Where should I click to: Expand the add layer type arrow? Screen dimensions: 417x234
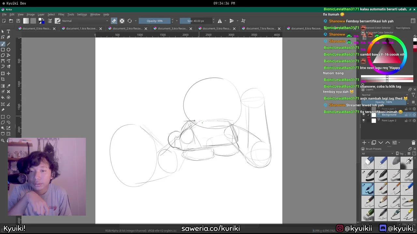[368, 143]
